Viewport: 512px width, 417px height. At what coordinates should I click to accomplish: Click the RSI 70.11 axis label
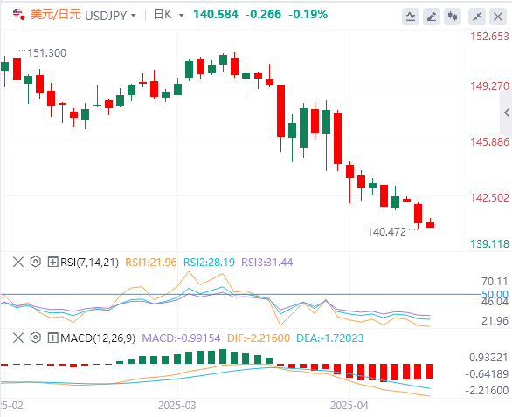[495, 282]
